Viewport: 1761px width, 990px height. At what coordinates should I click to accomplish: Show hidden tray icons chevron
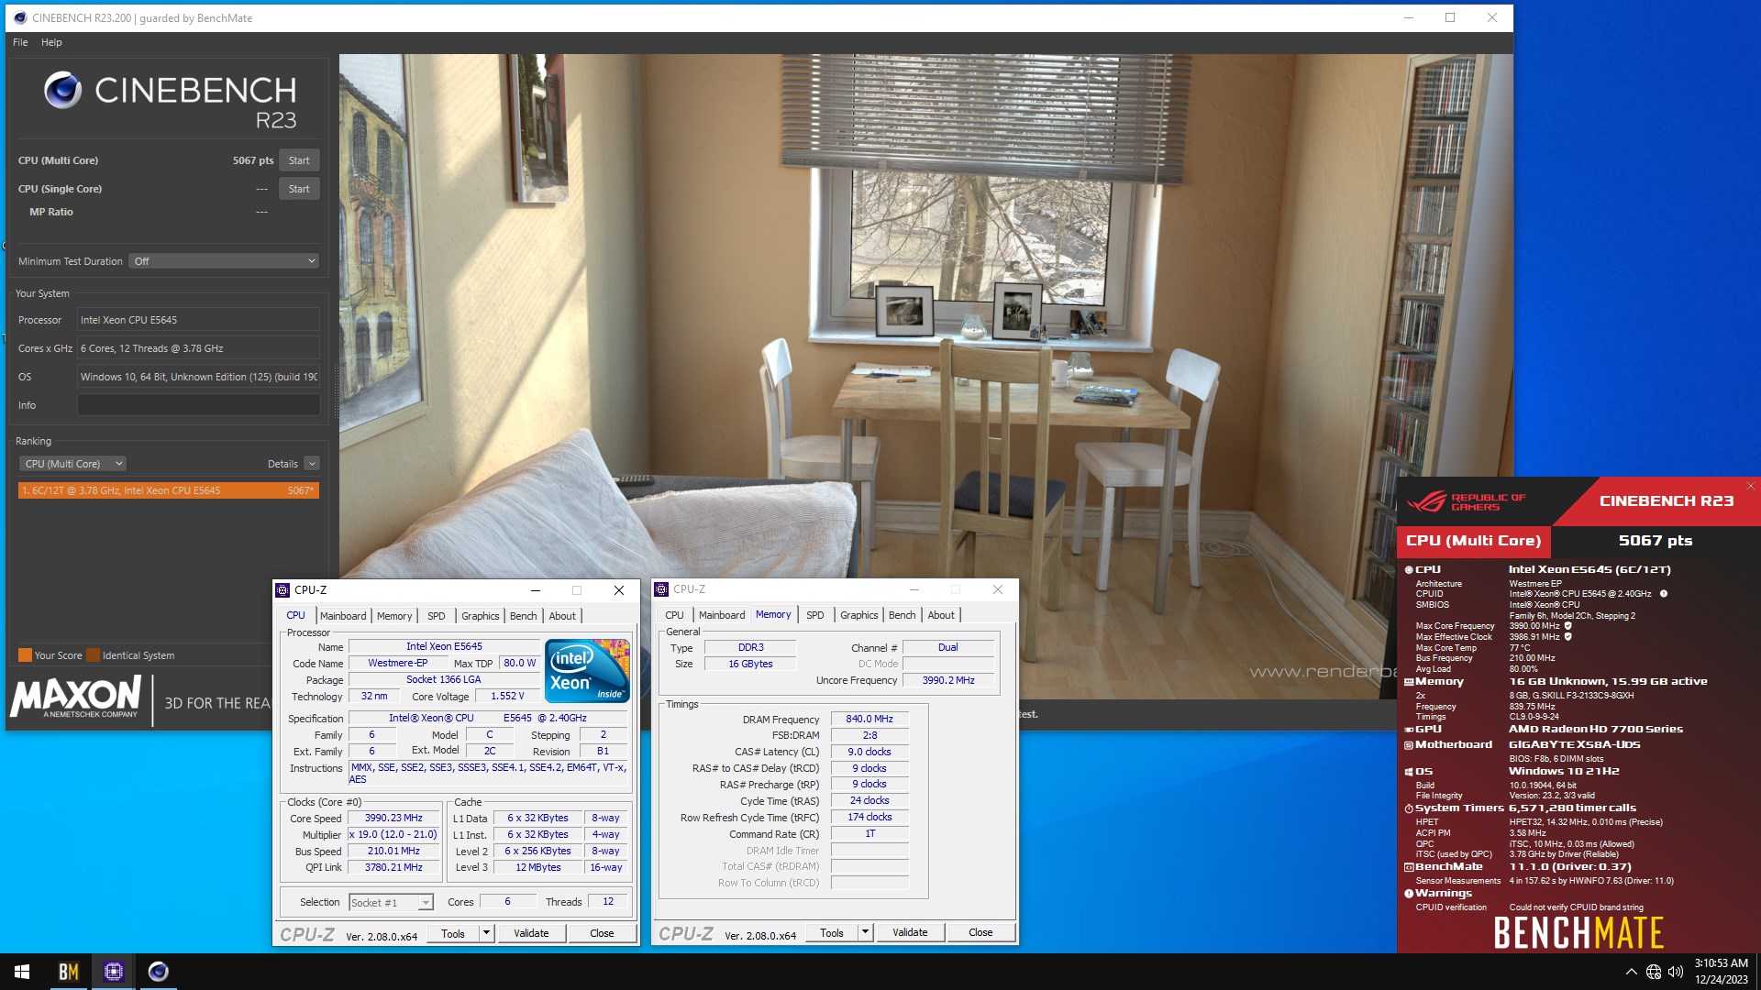tap(1631, 972)
